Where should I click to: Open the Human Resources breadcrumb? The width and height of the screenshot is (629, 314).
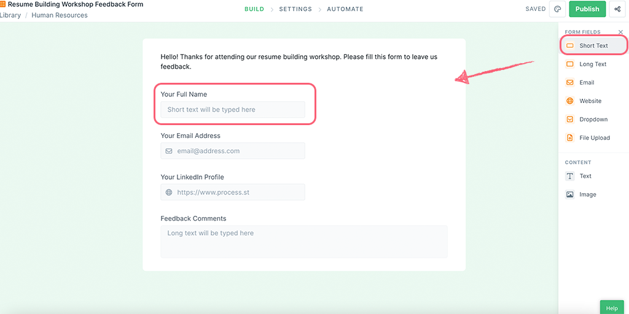point(60,15)
